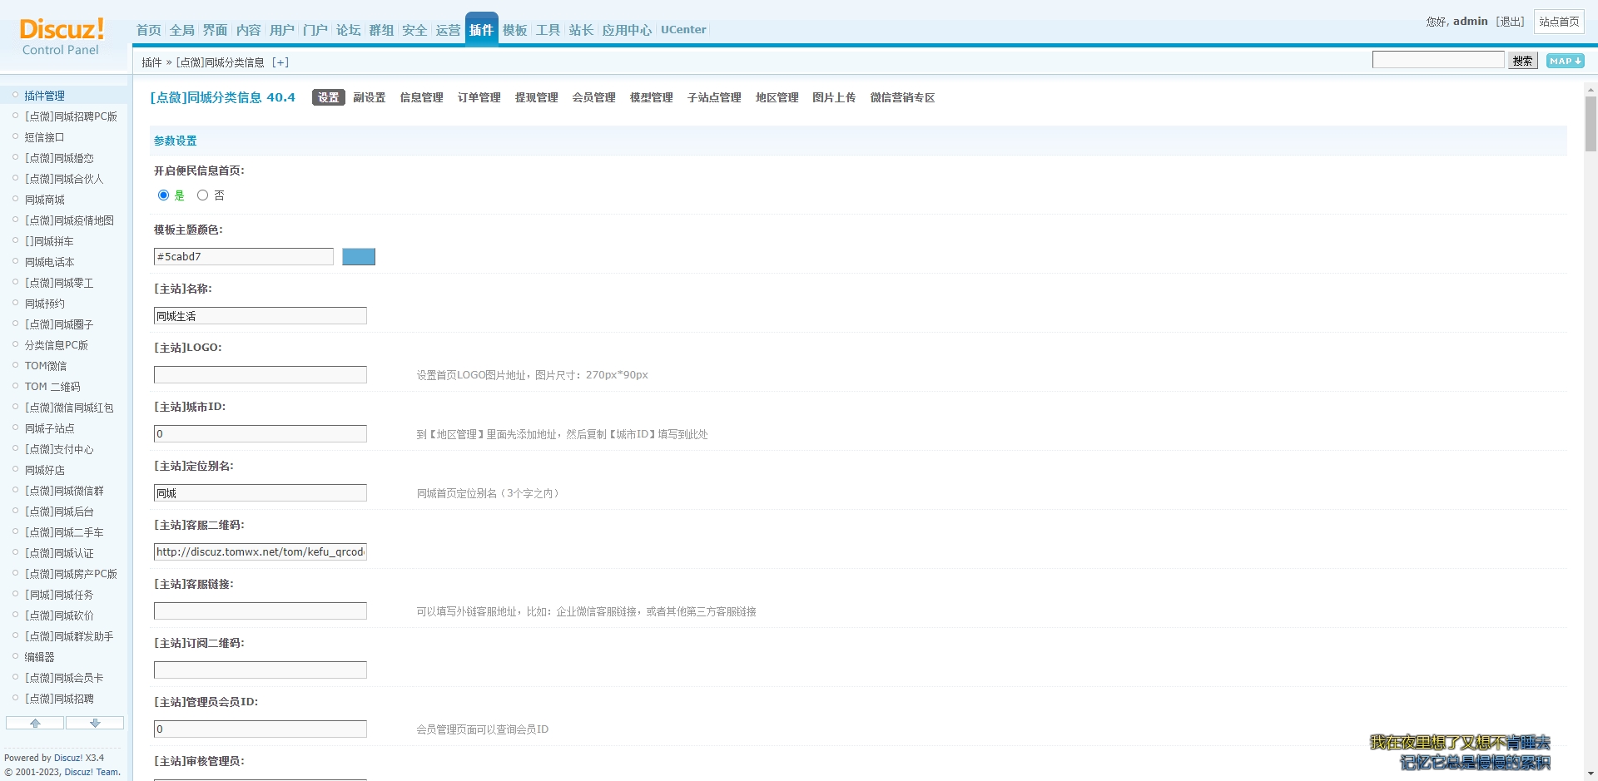Switch to the 论坛 top menu tab
The height and width of the screenshot is (781, 1598).
pos(348,30)
